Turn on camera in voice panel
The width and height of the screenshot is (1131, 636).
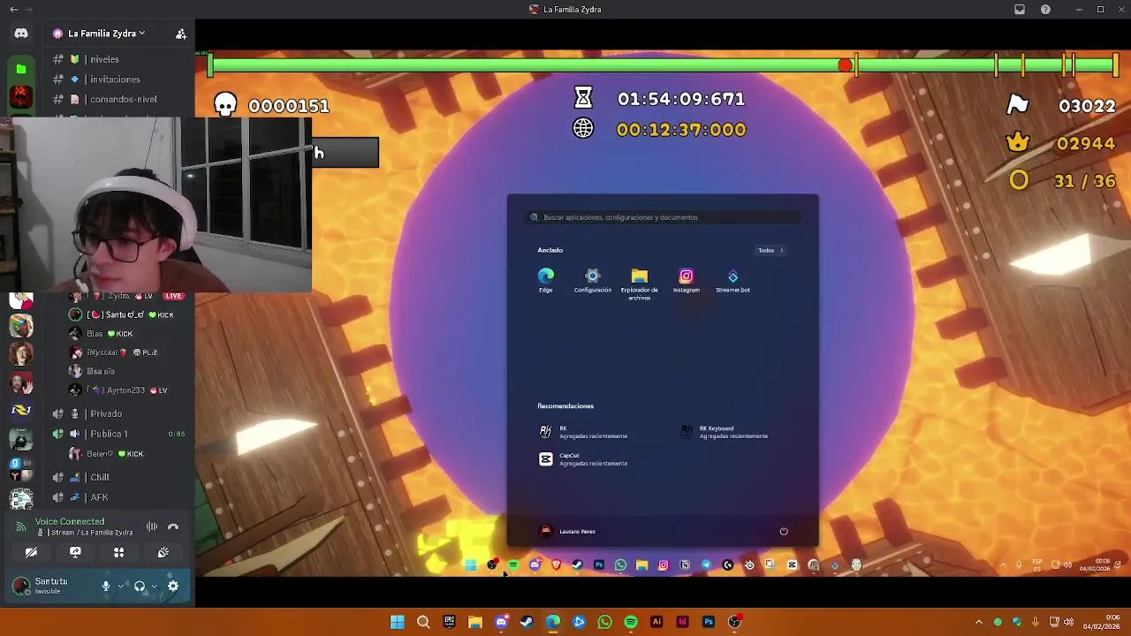pos(31,552)
